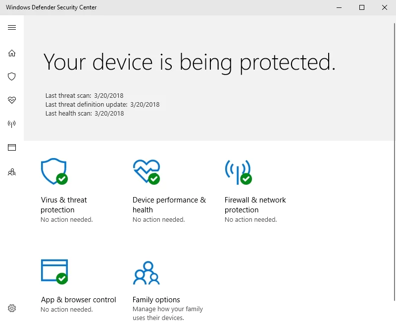The width and height of the screenshot is (396, 323).
Task: Click the large Firewall antenna tile icon
Action: pyautogui.click(x=238, y=171)
